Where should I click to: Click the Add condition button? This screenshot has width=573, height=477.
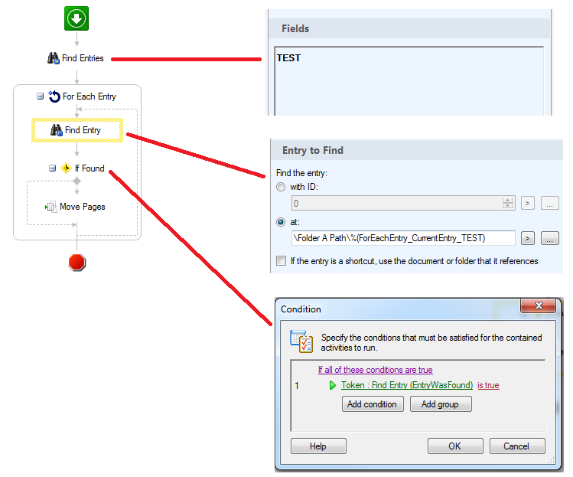pos(373,403)
